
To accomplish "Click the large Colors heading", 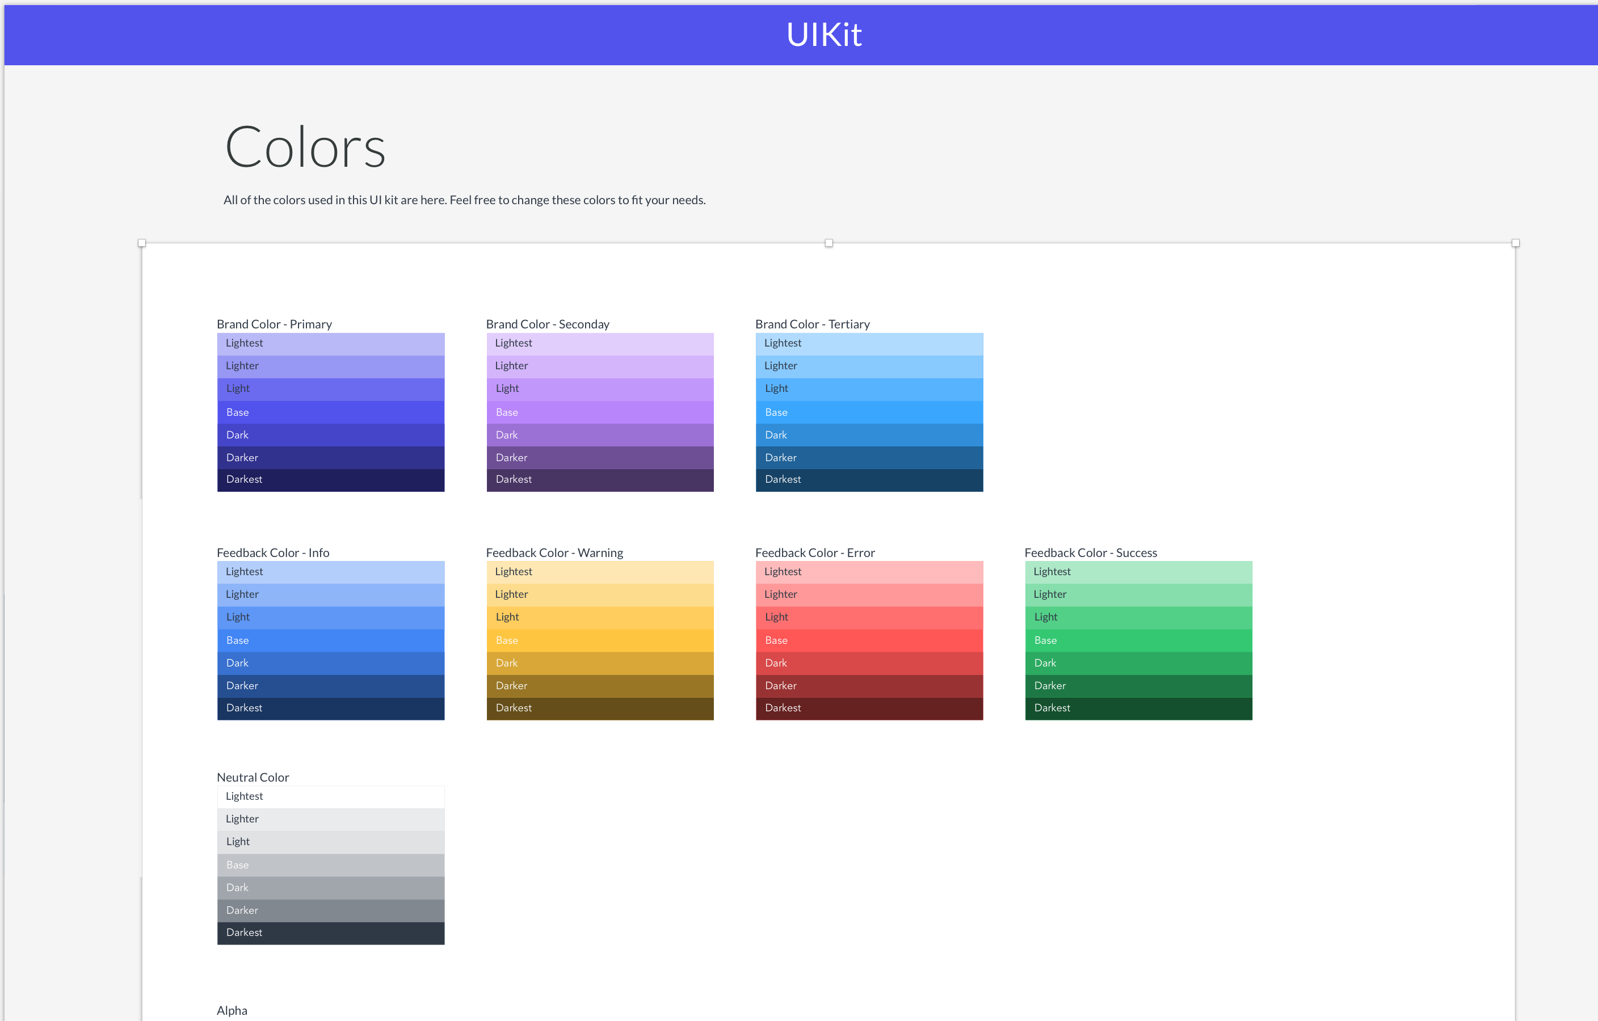I will tap(305, 147).
